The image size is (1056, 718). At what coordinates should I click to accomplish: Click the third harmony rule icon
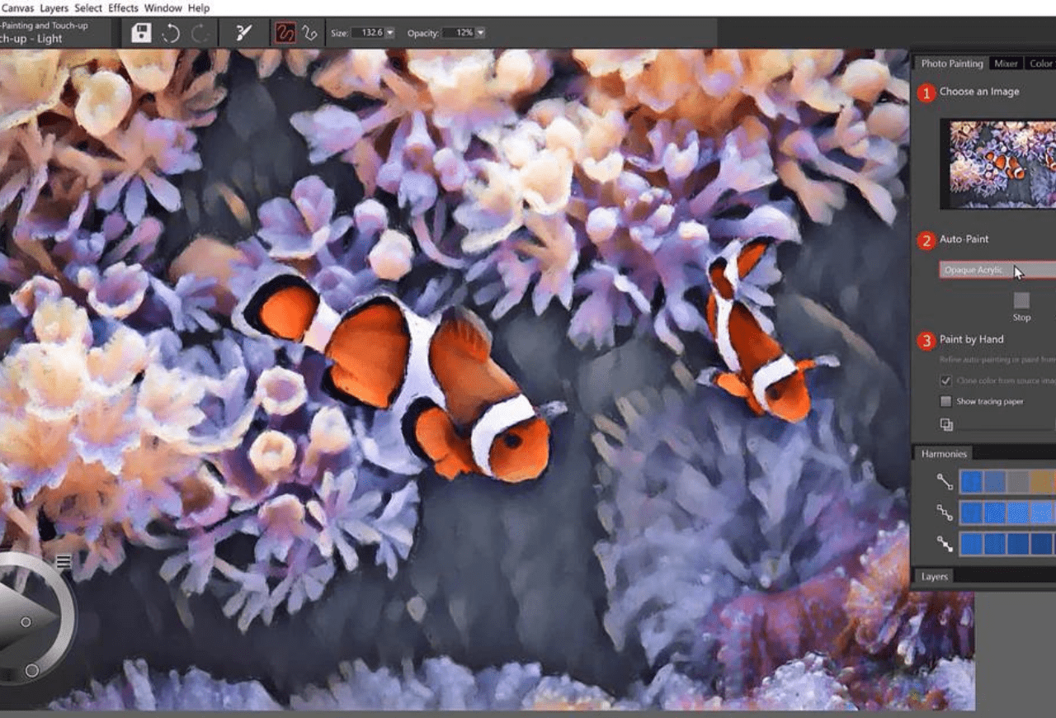pyautogui.click(x=945, y=544)
